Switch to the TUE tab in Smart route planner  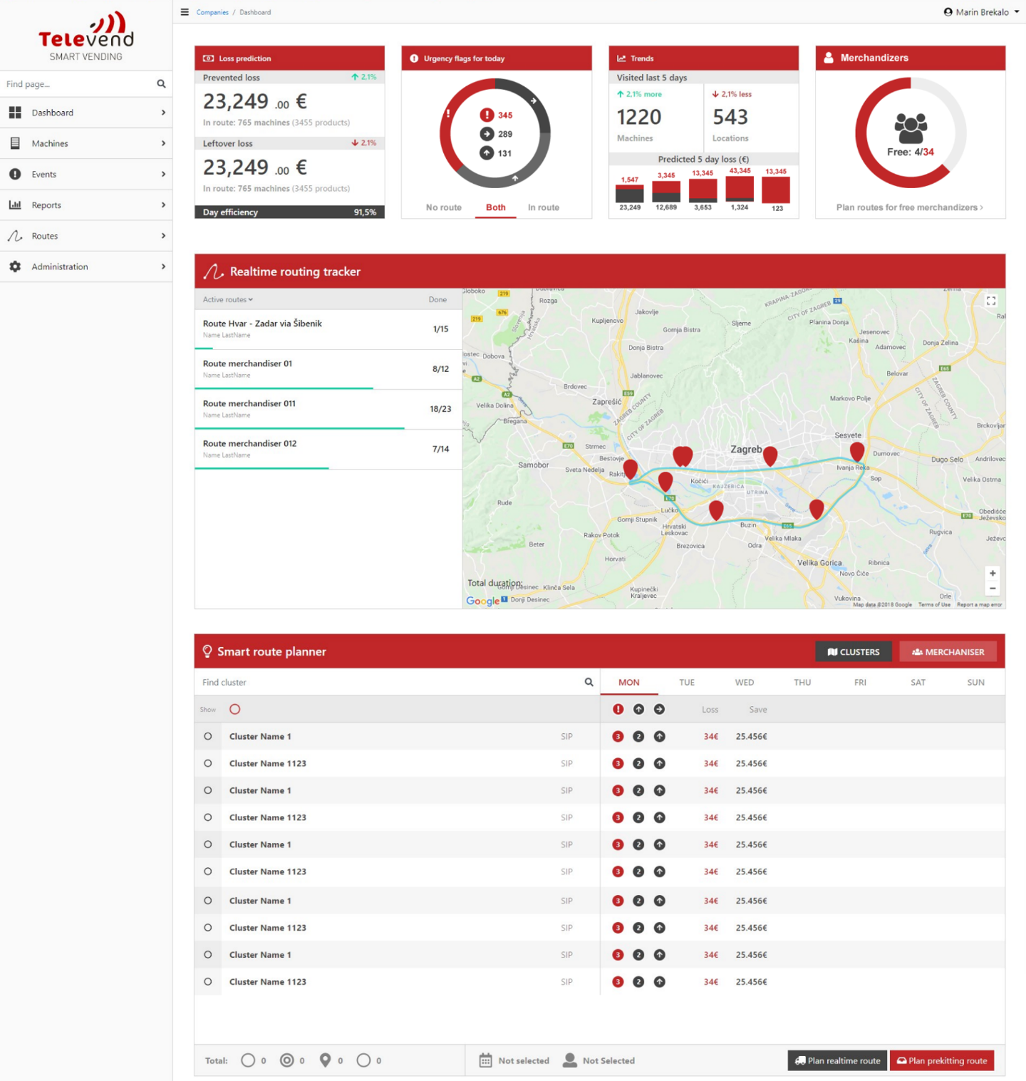(x=686, y=682)
